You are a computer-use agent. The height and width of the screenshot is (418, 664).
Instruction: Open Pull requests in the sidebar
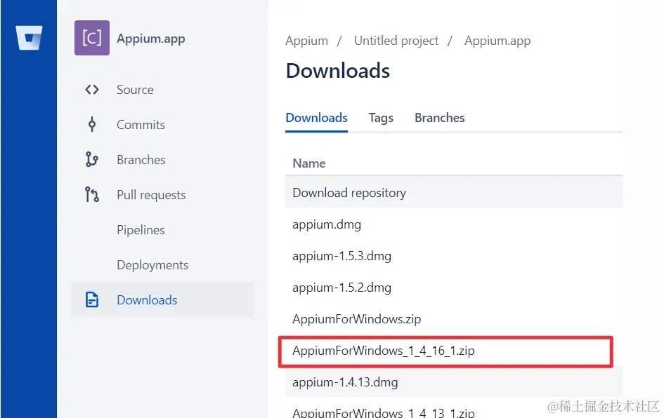[x=151, y=195]
